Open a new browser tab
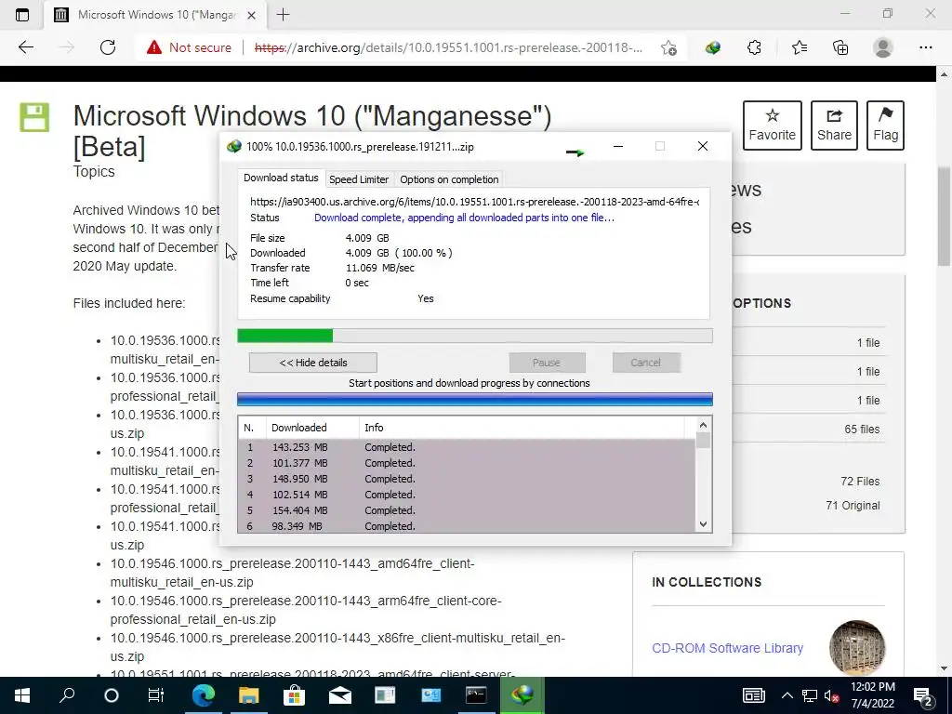 click(x=283, y=15)
